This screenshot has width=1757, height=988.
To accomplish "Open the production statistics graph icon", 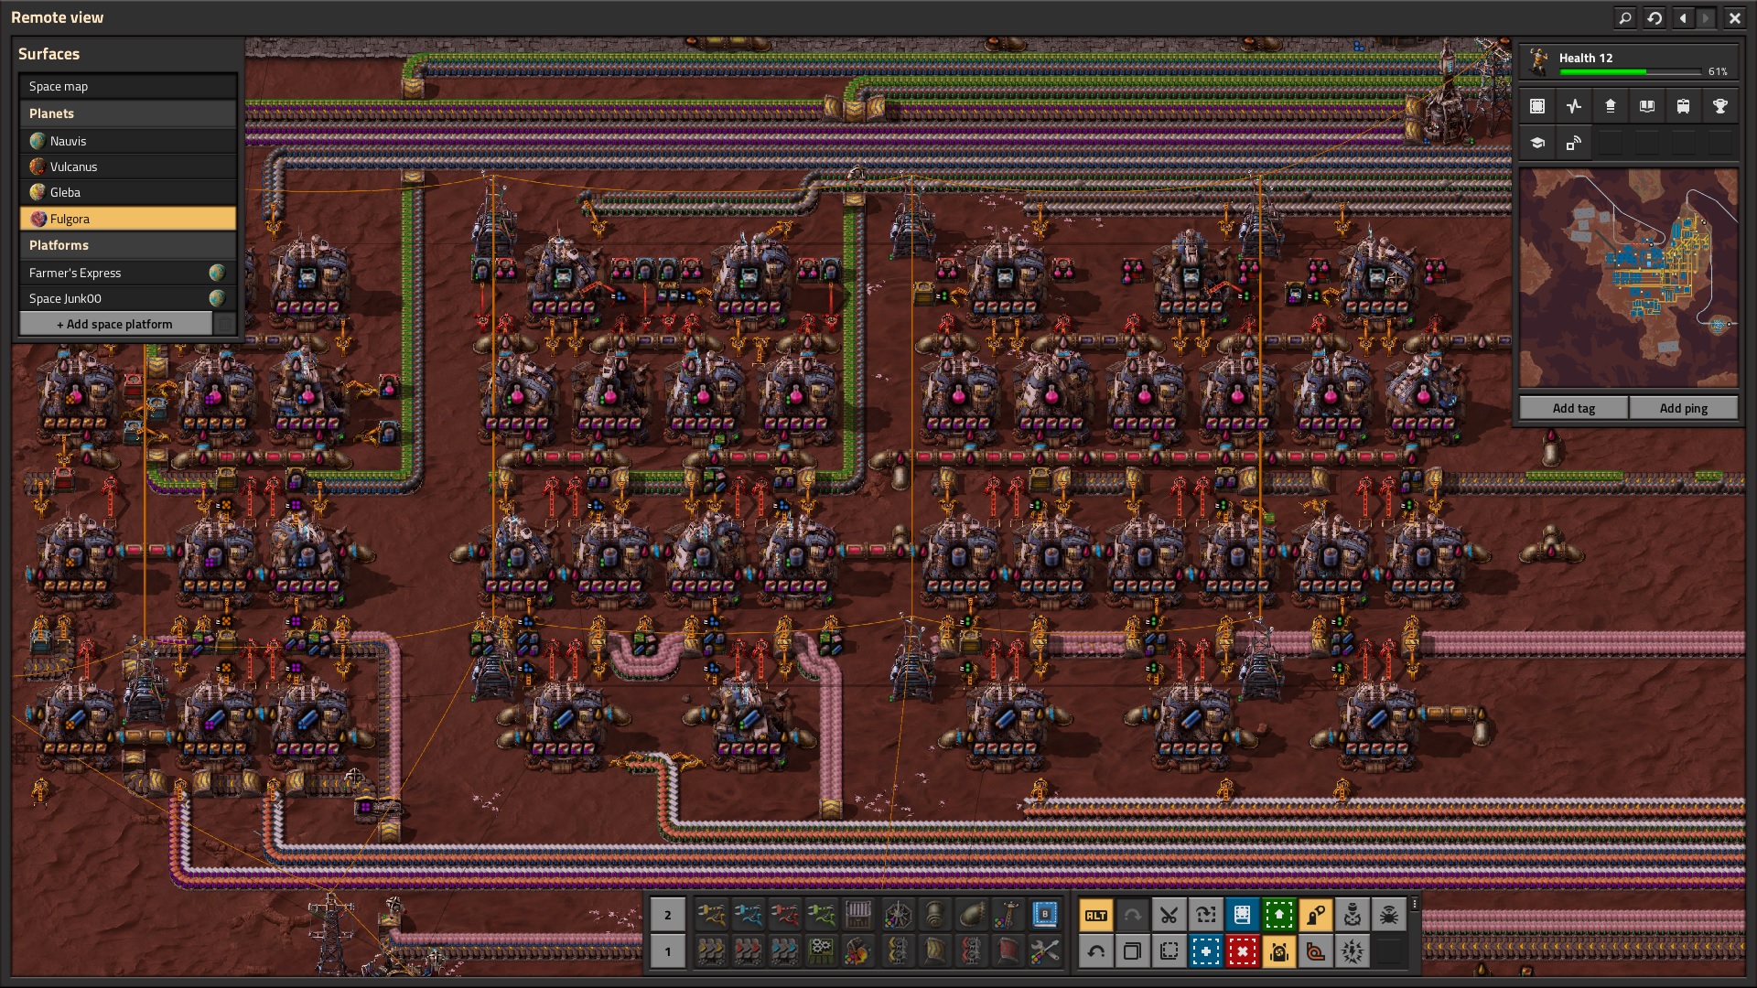I will coord(1573,106).
